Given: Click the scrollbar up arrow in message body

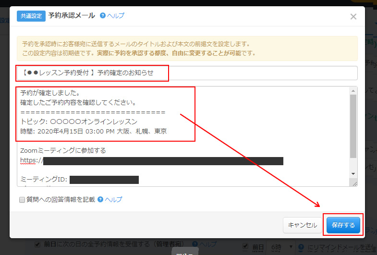Looking at the screenshot, I should click(x=353, y=91).
